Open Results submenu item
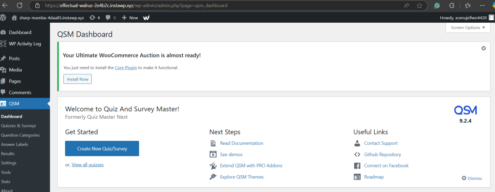The height and width of the screenshot is (192, 495). point(8,153)
